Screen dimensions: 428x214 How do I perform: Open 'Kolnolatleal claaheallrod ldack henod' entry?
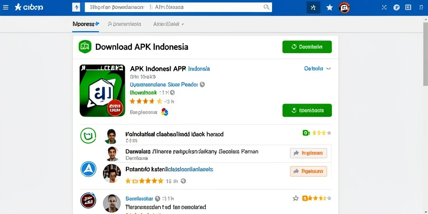tap(174, 134)
